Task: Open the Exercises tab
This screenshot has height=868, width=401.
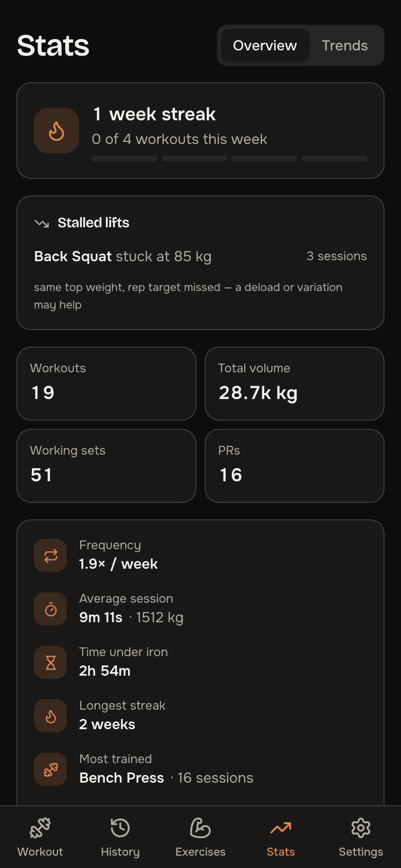Action: [200, 837]
